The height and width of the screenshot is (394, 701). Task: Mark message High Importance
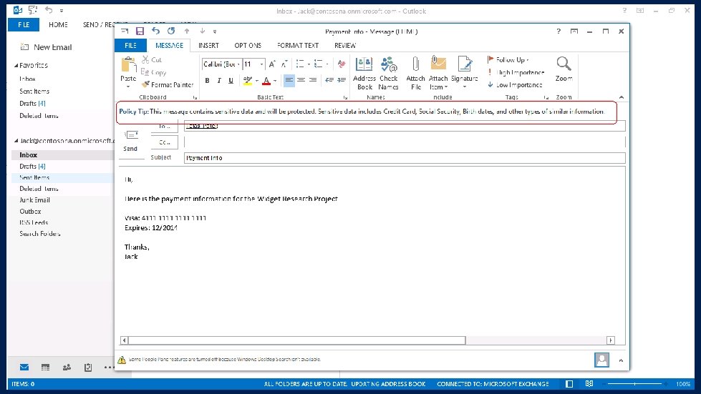point(516,72)
